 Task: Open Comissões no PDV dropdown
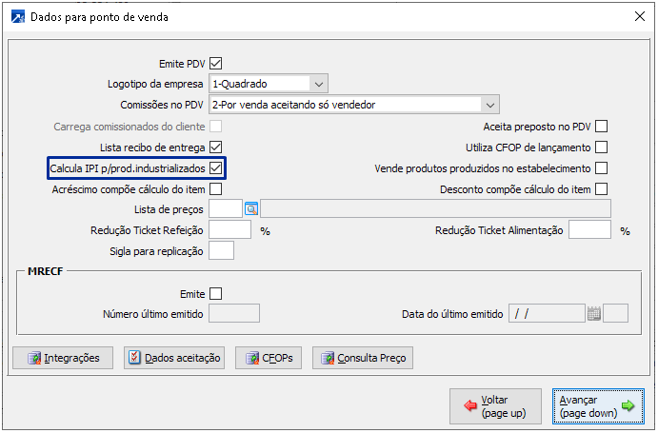[x=490, y=105]
